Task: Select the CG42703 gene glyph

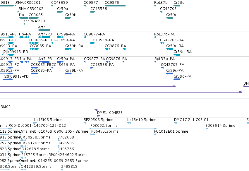Action: pos(161,12)
